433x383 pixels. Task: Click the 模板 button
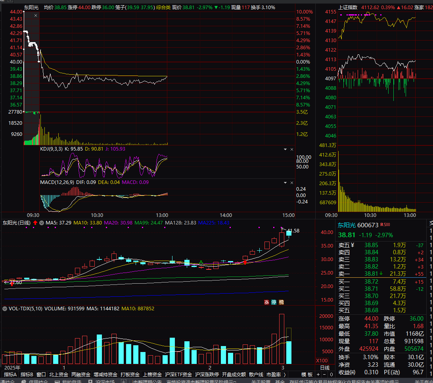pos(307,374)
